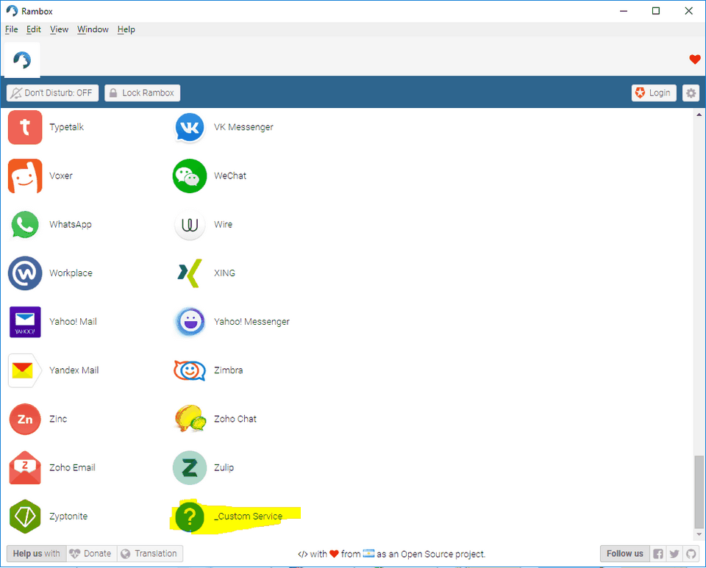
Task: Click the Zoho Email label text
Action: point(72,467)
